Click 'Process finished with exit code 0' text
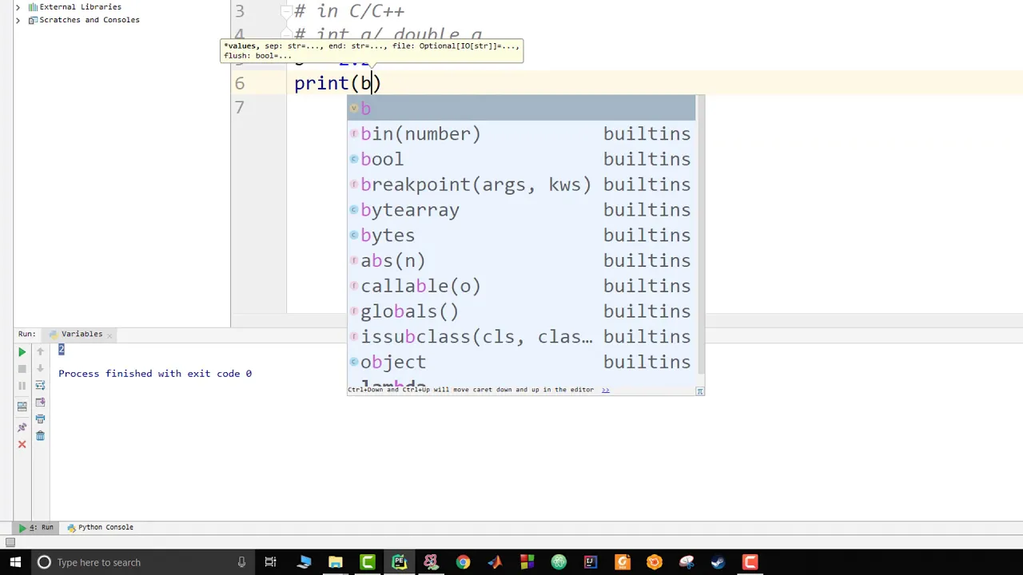 [x=155, y=374]
